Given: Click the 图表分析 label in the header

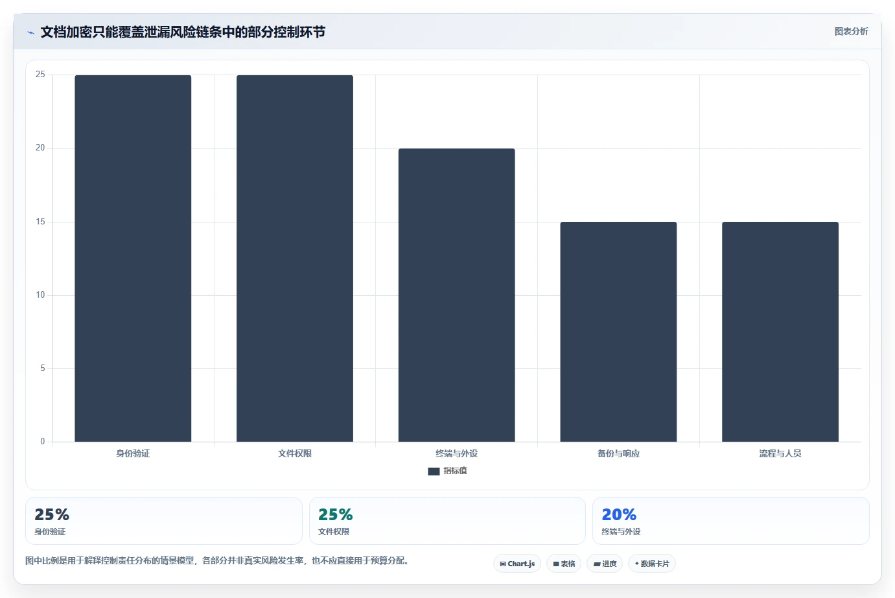Looking at the screenshot, I should (851, 31).
